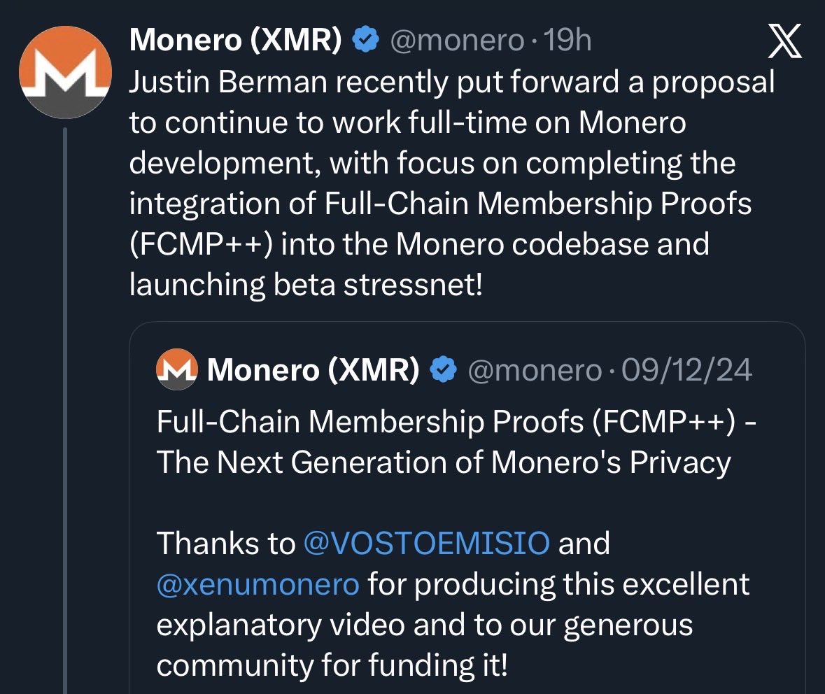Click "explanatory video" text in quoted tweet
The height and width of the screenshot is (694, 825).
click(280, 624)
